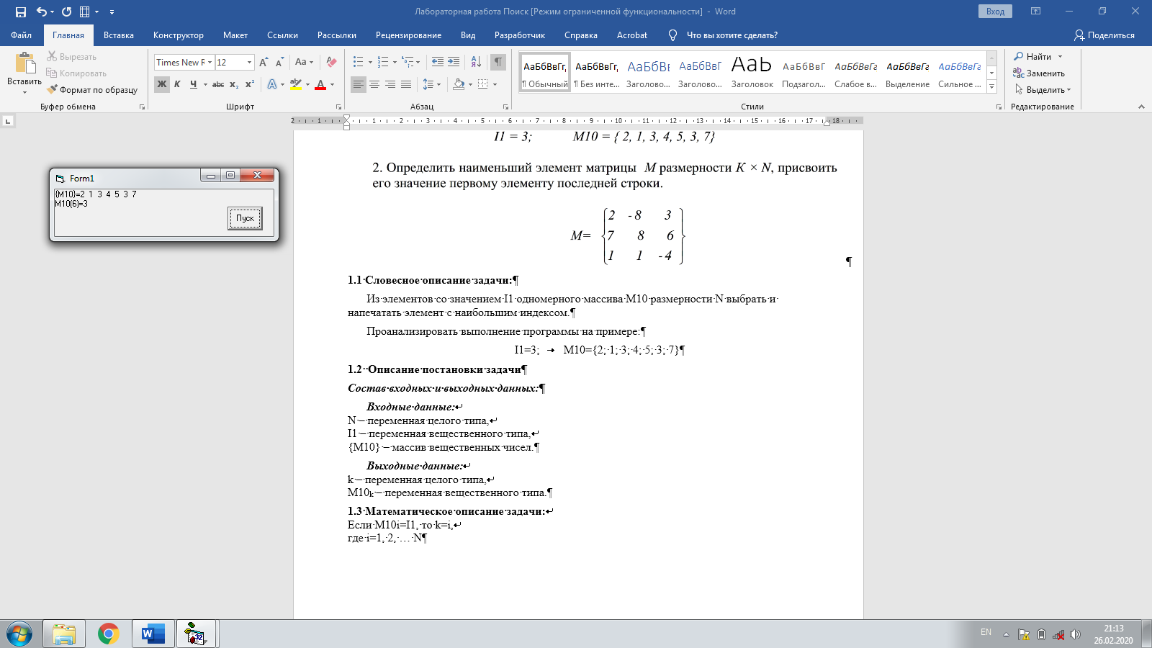Undo the last action

pos(42,12)
